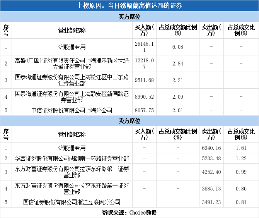259x218 pixels.
Task: Click the sell percentage 0.86
Action: click(241, 189)
